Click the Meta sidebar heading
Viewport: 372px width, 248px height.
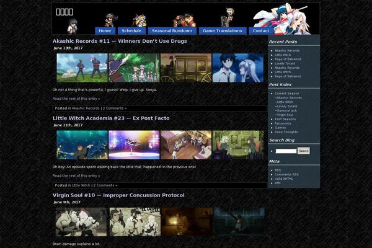point(274,161)
